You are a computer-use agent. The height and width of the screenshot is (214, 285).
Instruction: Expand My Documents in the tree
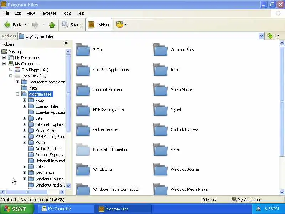[x=4, y=58]
